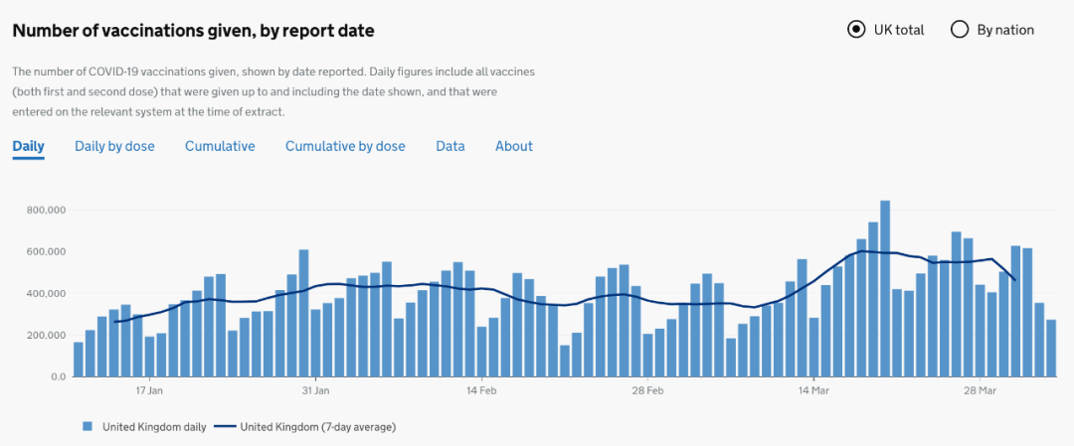Screen dimensions: 1074x446
Task: Click the first bar in the chart
Action: click(79, 360)
